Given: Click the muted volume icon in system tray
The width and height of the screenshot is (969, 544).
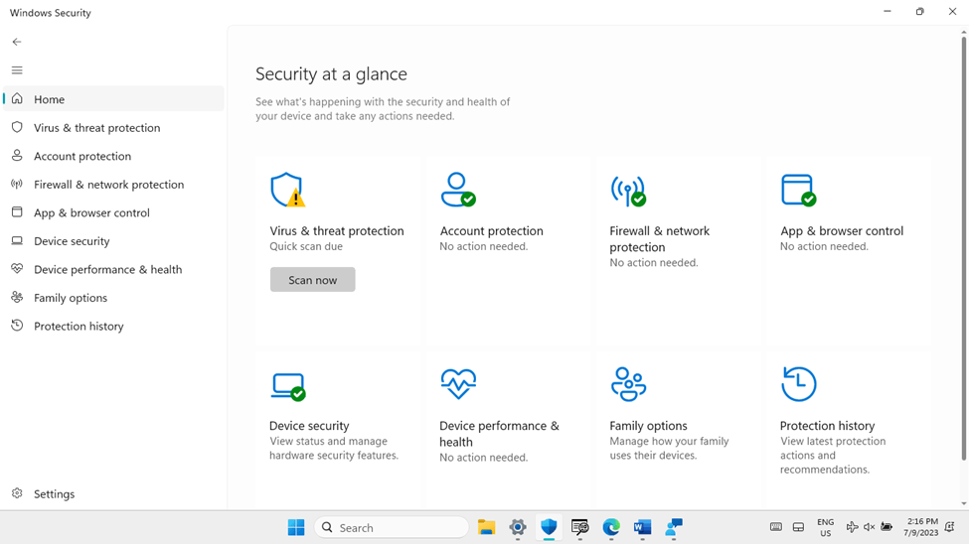Looking at the screenshot, I should coord(869,527).
